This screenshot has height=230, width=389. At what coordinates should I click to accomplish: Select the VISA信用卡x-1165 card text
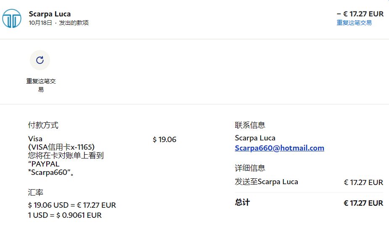[x=61, y=147]
